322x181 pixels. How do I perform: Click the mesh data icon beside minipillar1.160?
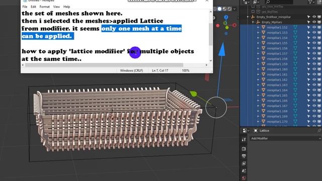click(x=295, y=69)
